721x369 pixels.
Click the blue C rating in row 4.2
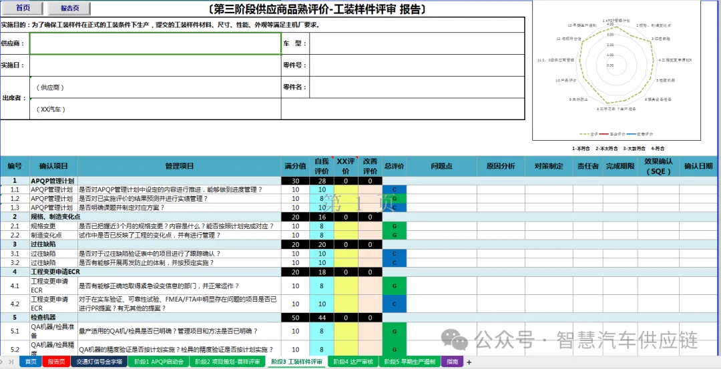coord(395,304)
